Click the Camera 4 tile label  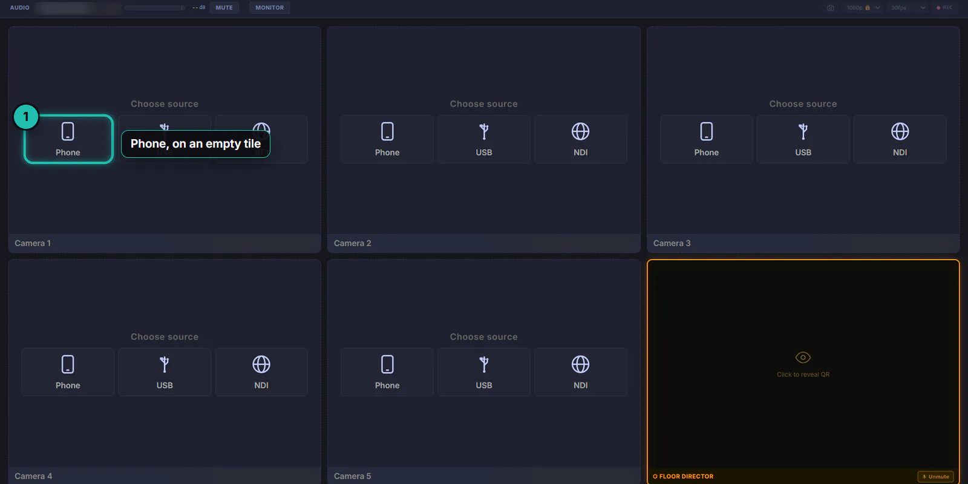[33, 476]
